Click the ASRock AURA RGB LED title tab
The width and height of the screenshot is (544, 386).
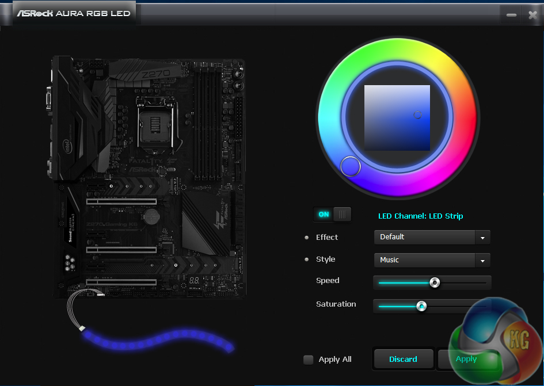74,14
